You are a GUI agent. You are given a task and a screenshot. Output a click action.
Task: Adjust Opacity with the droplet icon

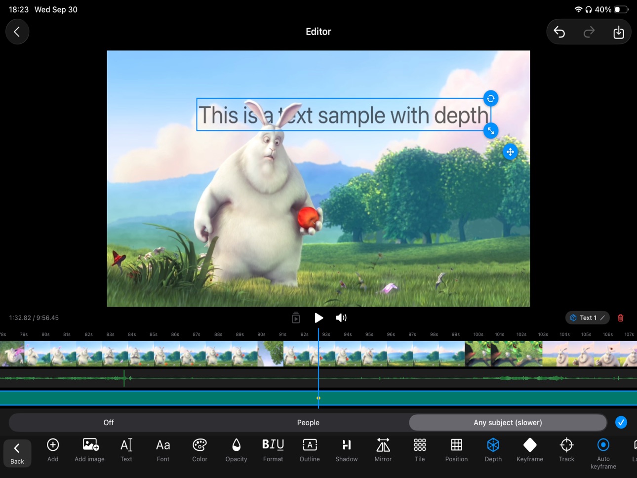(236, 450)
